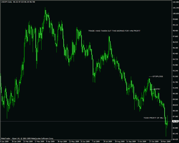Select the 'TRADE I WAS TAKEN OUT THIS MORNIG' annotation
The height and width of the screenshot is (143, 179).
pos(114,31)
